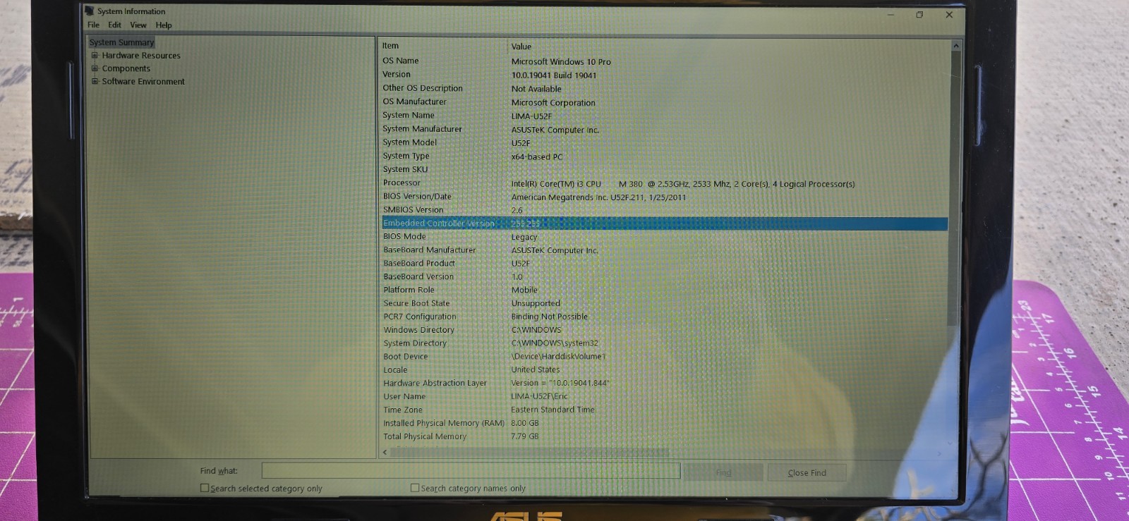Select the BaseBoard Version row
This screenshot has height=521, width=1129.
click(663, 277)
